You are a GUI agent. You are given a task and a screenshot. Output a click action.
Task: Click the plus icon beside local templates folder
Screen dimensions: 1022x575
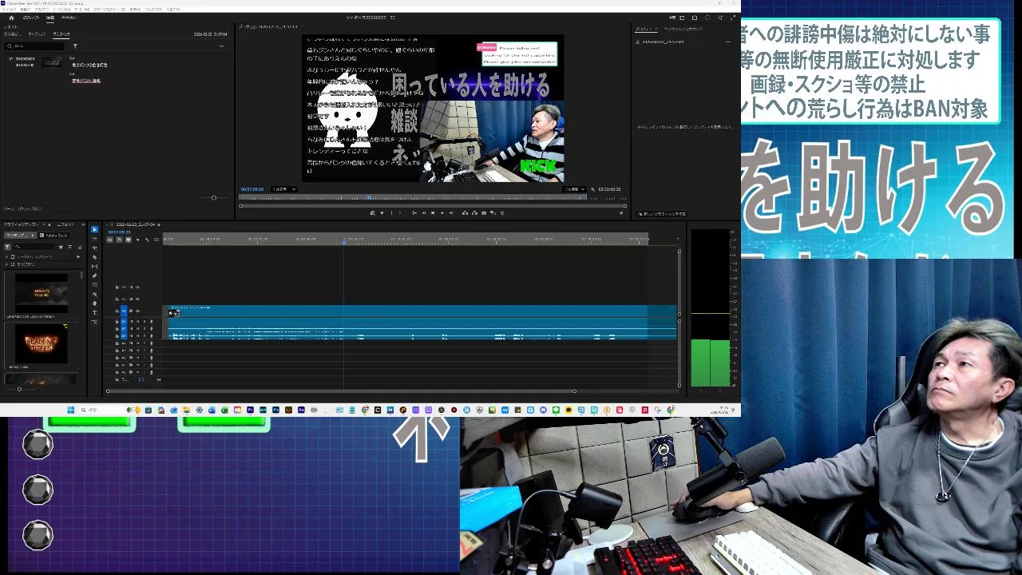[x=78, y=256]
